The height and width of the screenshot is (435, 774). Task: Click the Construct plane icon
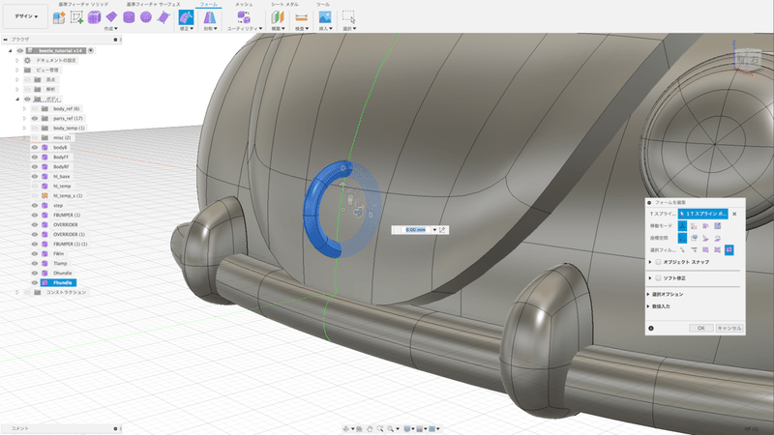click(x=278, y=17)
